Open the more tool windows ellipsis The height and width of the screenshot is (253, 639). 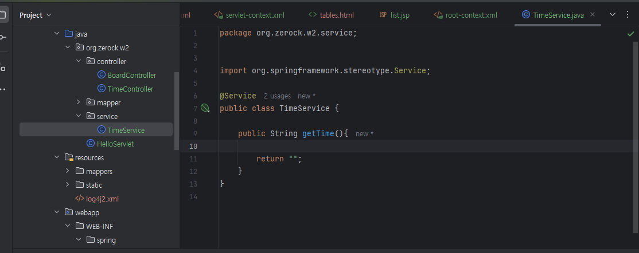pyautogui.click(x=3, y=89)
